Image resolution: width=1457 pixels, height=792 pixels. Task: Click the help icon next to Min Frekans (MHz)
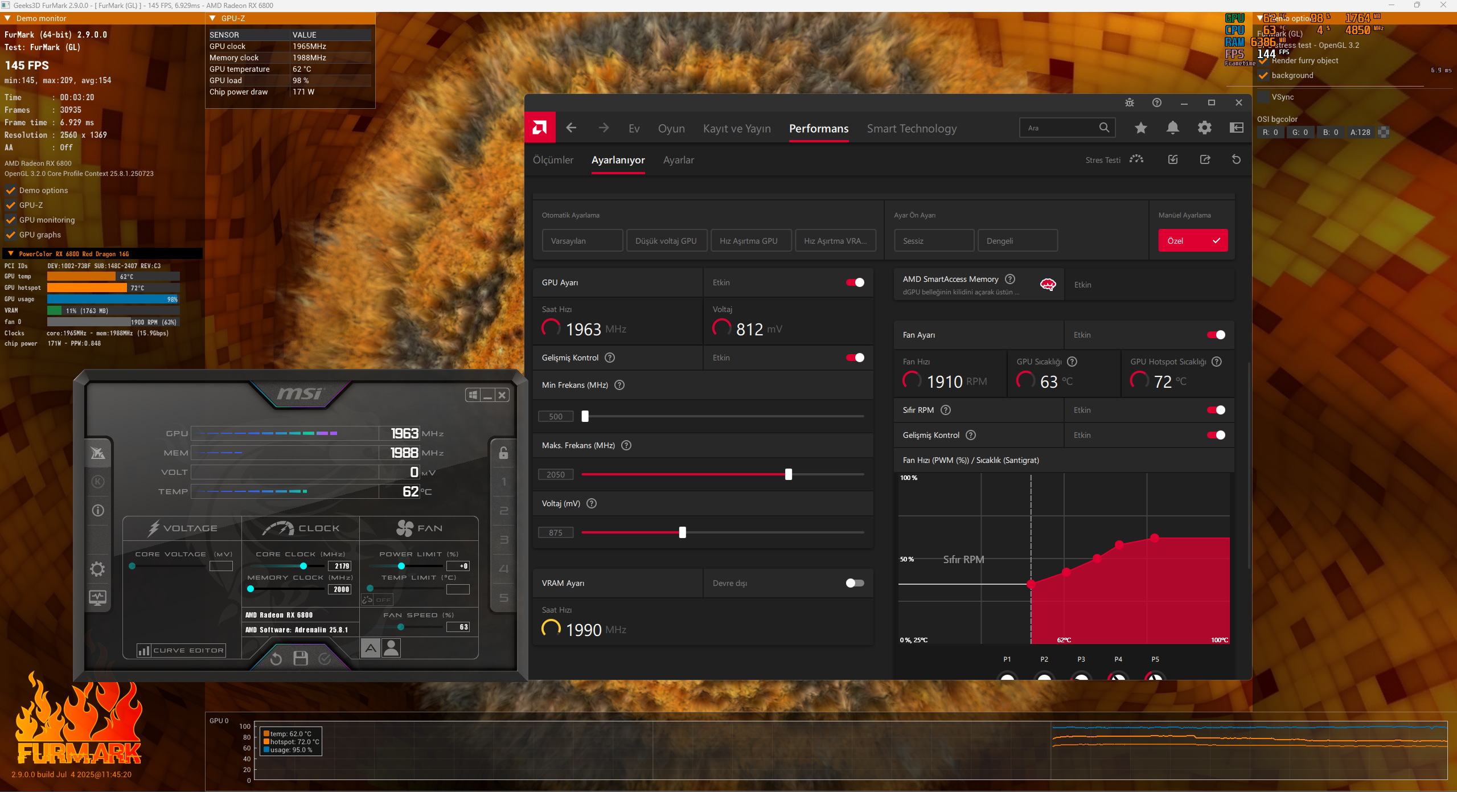coord(619,385)
